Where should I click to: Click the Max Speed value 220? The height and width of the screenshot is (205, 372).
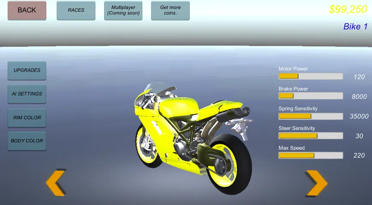point(359,155)
